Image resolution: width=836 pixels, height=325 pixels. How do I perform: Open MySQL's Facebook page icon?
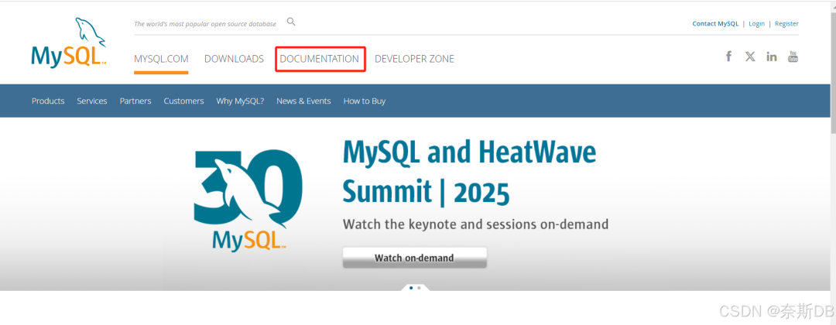click(729, 56)
